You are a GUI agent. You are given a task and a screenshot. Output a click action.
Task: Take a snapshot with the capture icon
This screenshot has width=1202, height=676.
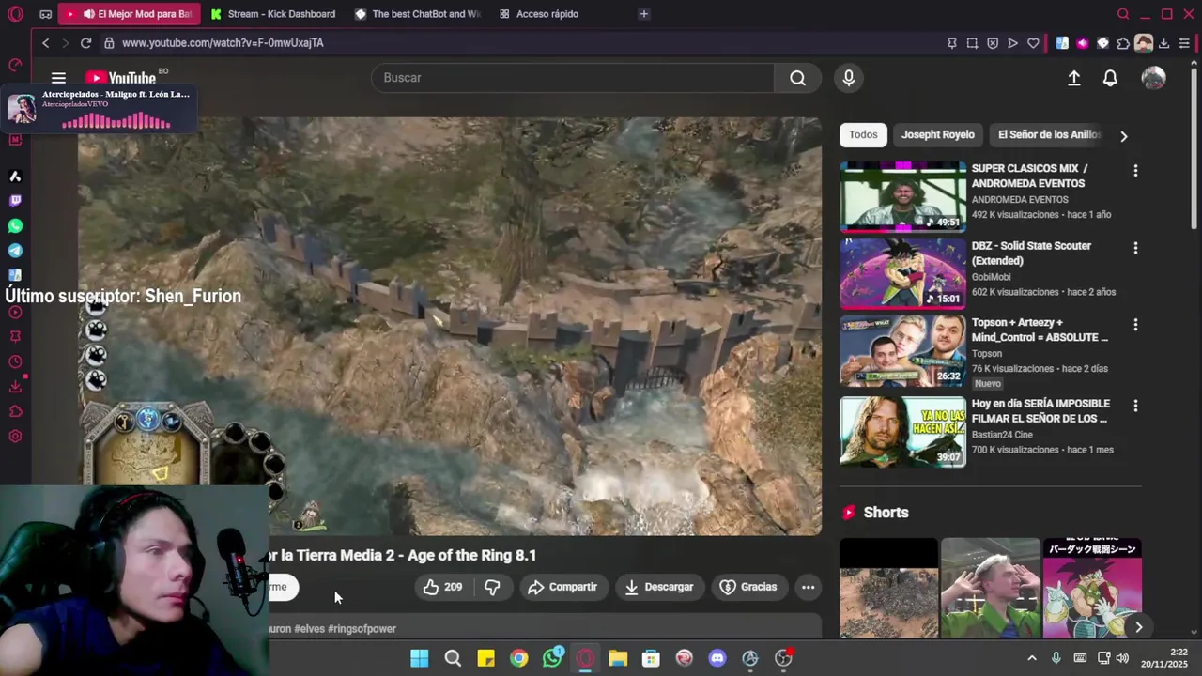pos(972,43)
